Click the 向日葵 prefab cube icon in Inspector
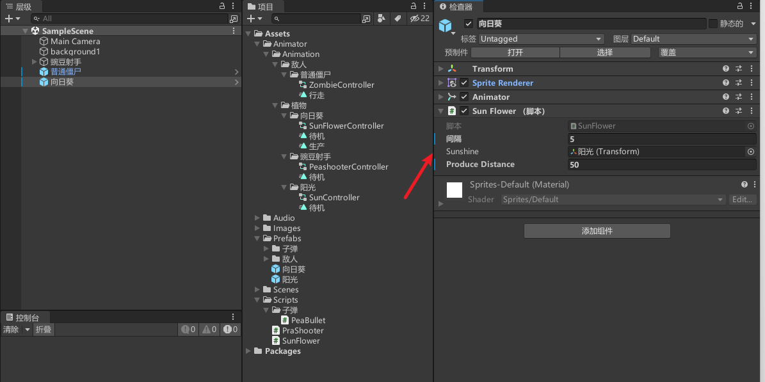This screenshot has height=382, width=765. [x=445, y=26]
